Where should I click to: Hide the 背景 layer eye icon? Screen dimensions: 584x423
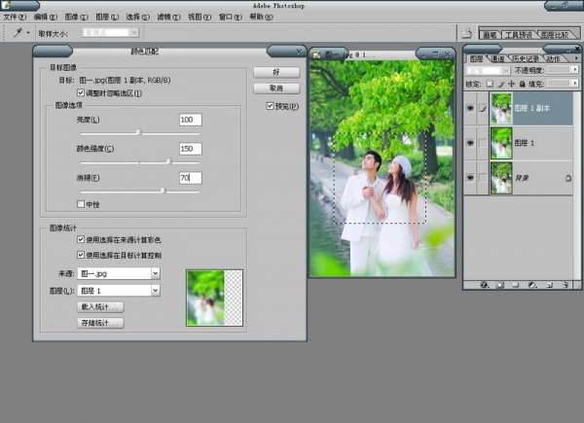470,178
